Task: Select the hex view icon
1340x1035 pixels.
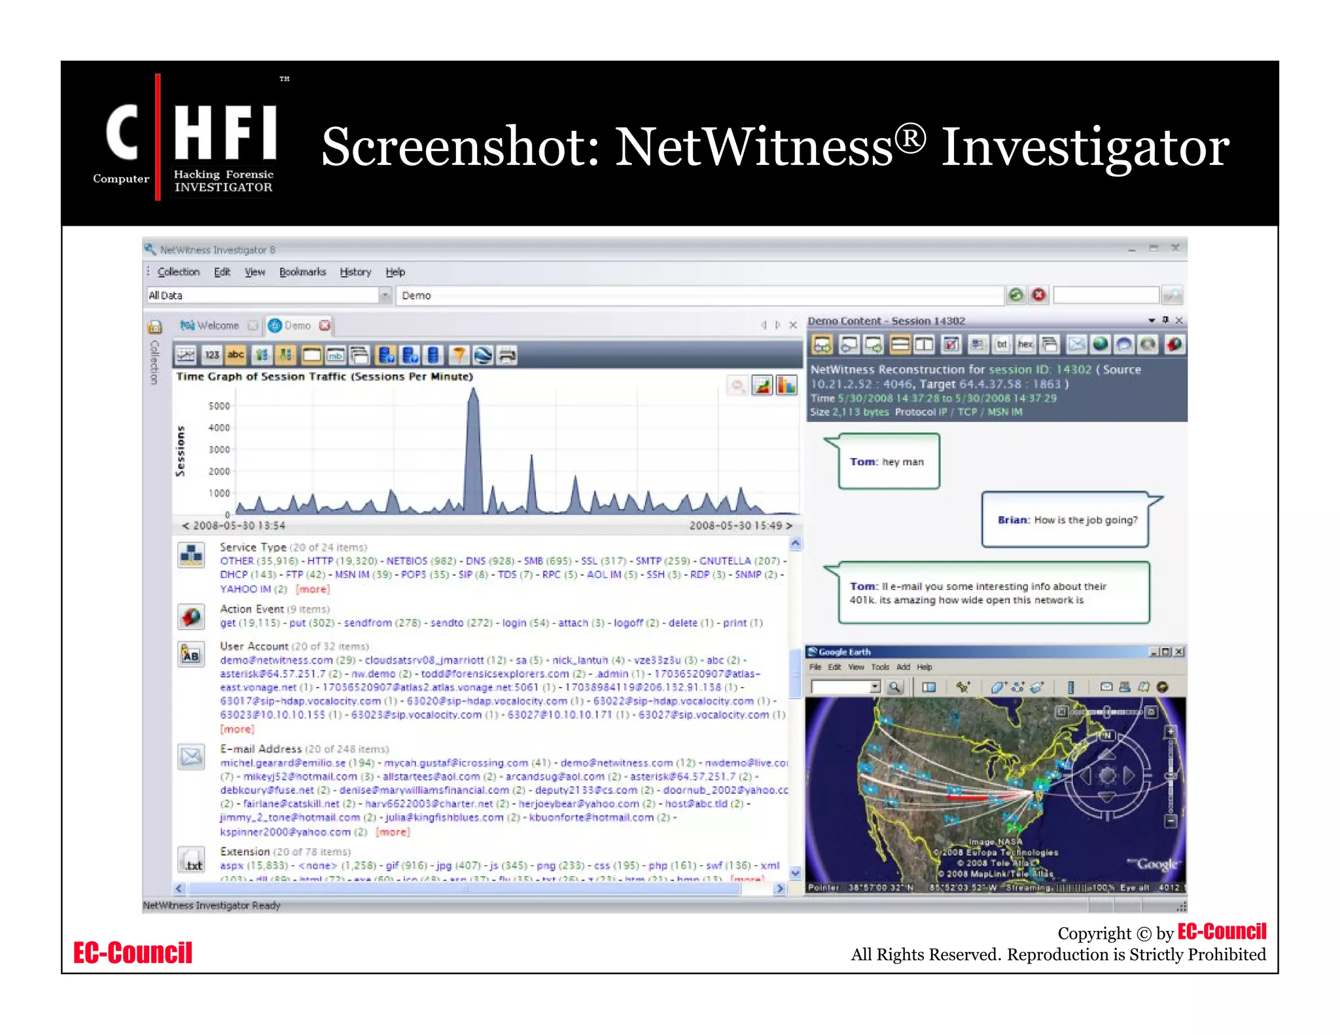Action: pyautogui.click(x=1025, y=344)
